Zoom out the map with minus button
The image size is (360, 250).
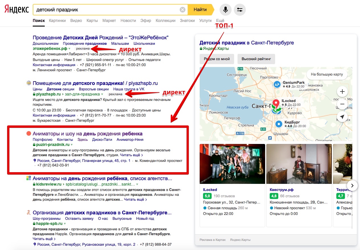point(342,104)
